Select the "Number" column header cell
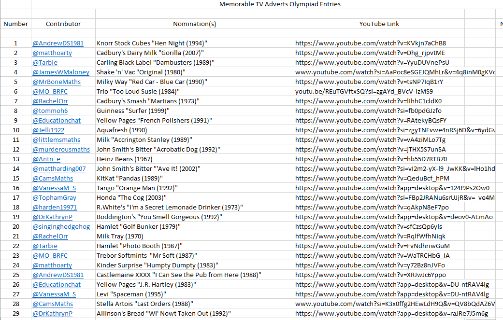This screenshot has width=503, height=320. coord(16,24)
